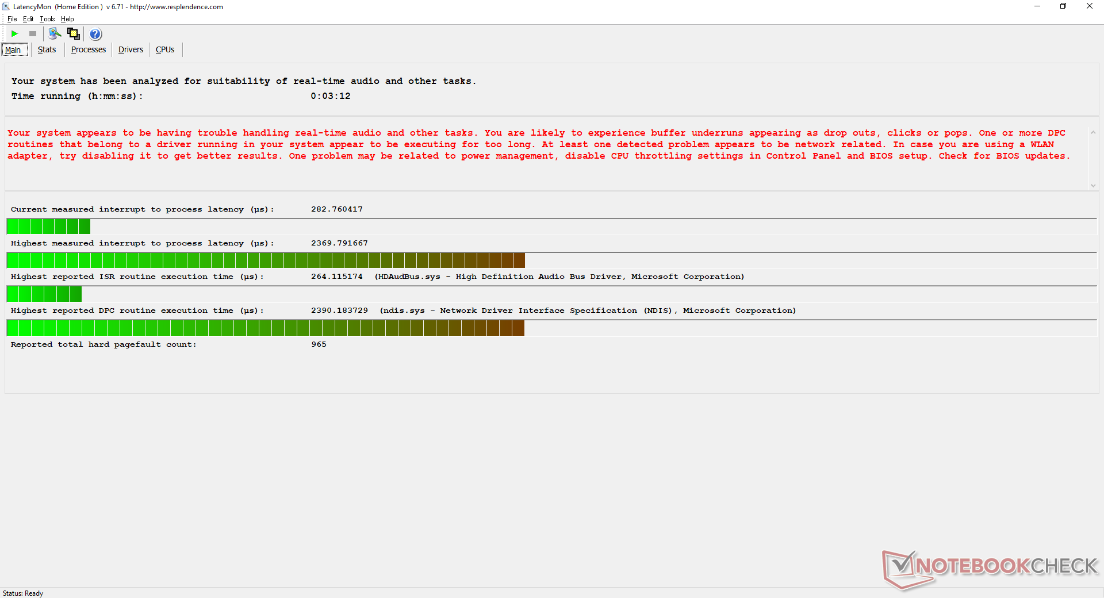This screenshot has height=598, width=1104.
Task: Open the Edit menu
Action: (28, 19)
